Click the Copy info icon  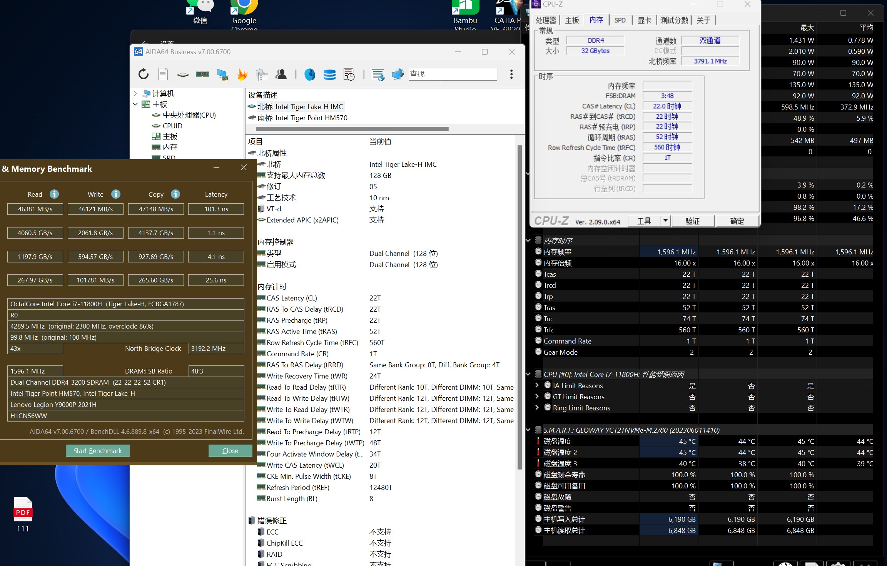coord(175,194)
